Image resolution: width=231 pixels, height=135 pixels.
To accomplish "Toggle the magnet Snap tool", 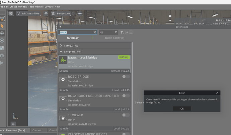I will 2,55.
